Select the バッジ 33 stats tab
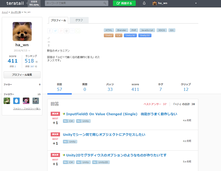Screen dimensions: 221x171 point(110,87)
